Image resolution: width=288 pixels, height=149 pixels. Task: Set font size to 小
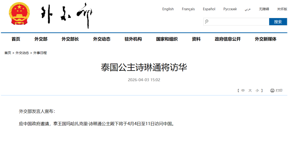tap(257, 90)
